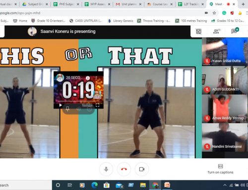The height and width of the screenshot is (190, 248).
Task: Switch to PHE Subject tab
Action: coord(66,4)
